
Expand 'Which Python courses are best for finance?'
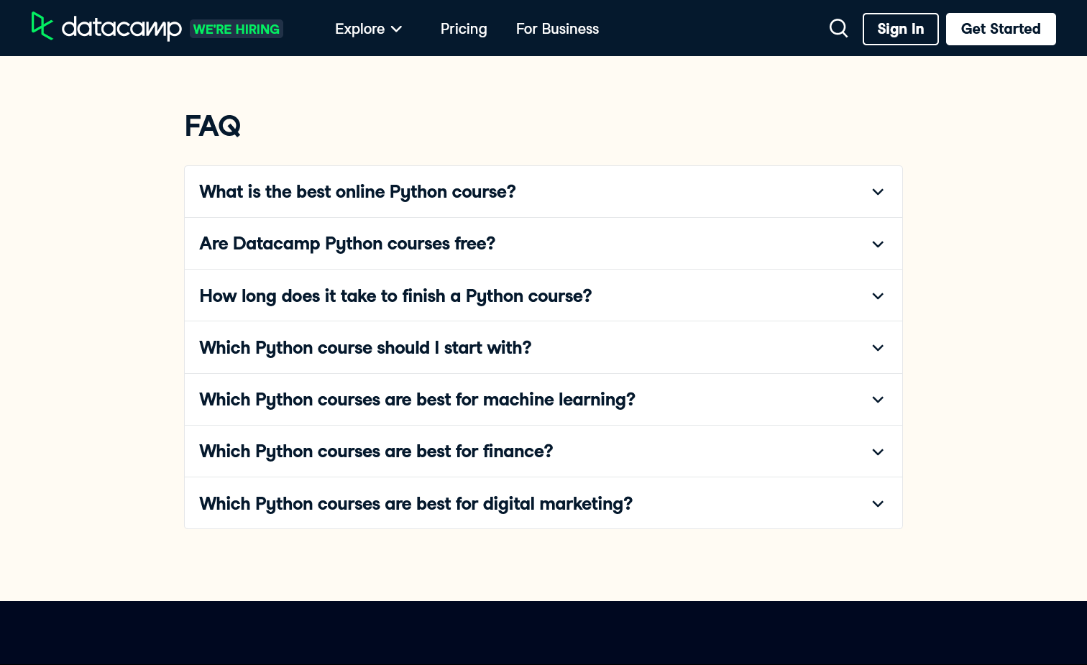click(x=376, y=451)
